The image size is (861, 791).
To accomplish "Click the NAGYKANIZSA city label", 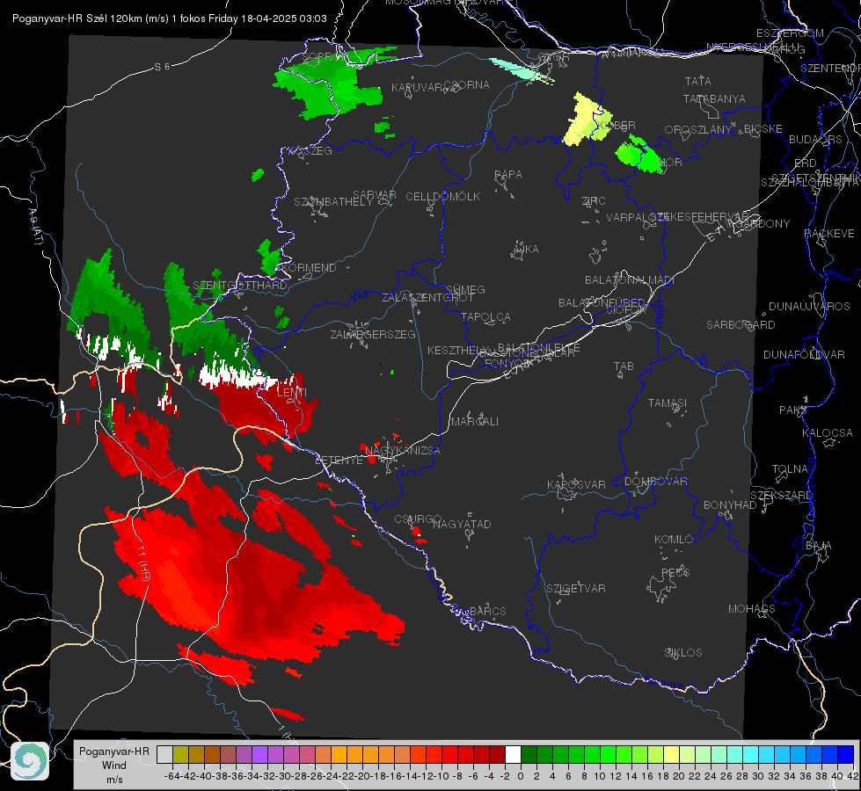I will (x=403, y=451).
